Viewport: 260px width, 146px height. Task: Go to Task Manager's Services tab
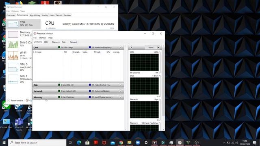pos(67,15)
